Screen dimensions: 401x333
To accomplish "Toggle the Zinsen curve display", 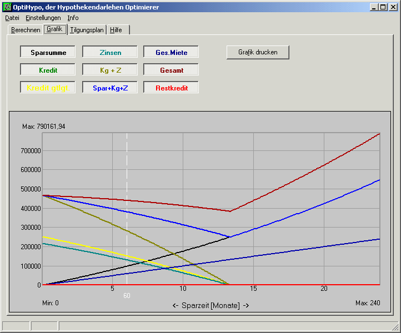I will click(110, 53).
